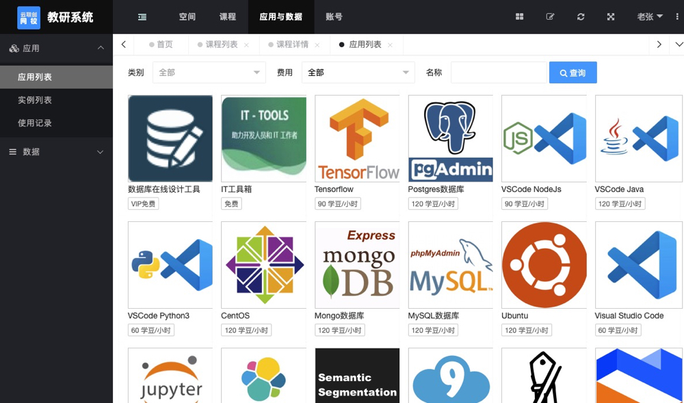The width and height of the screenshot is (684, 403).
Task: Open the 老张 user dropdown
Action: pos(650,16)
